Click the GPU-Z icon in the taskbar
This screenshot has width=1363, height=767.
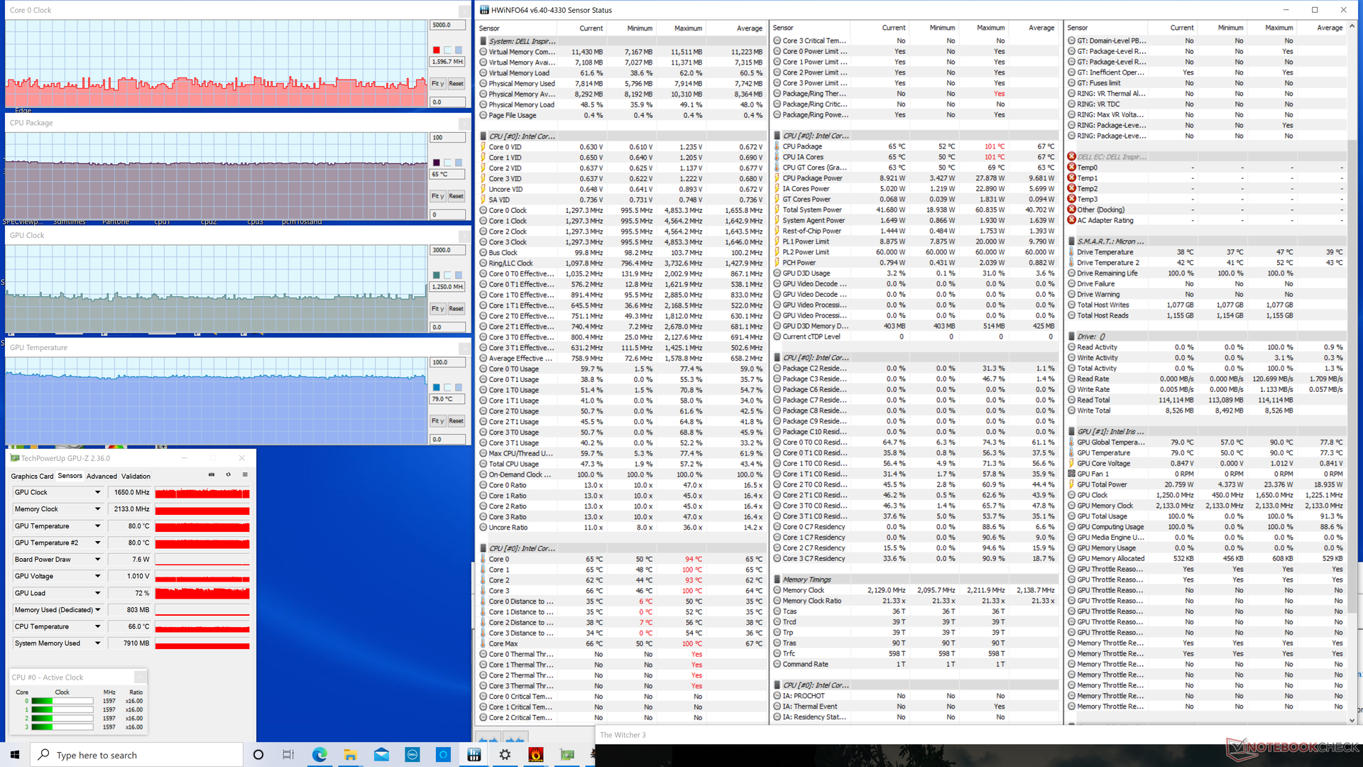point(567,755)
